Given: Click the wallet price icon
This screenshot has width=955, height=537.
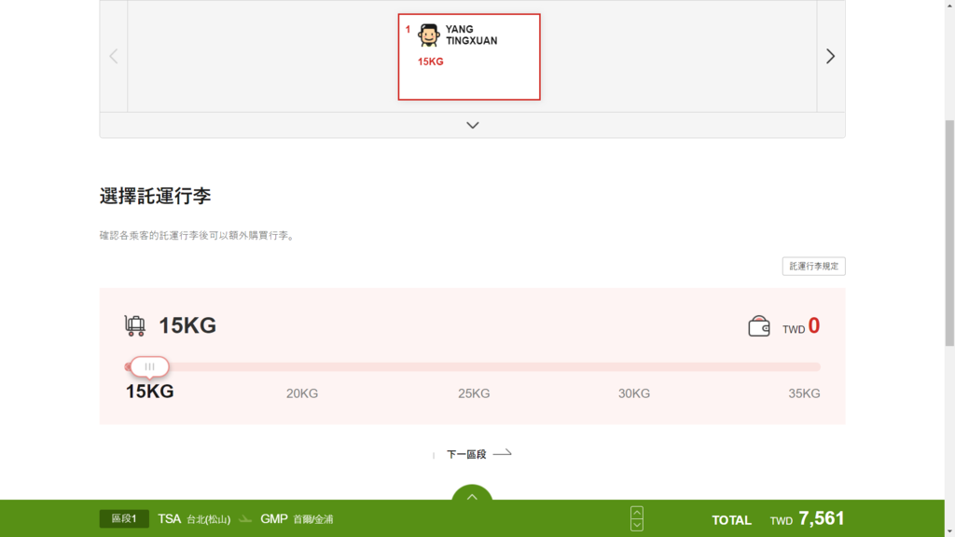Looking at the screenshot, I should [x=759, y=326].
